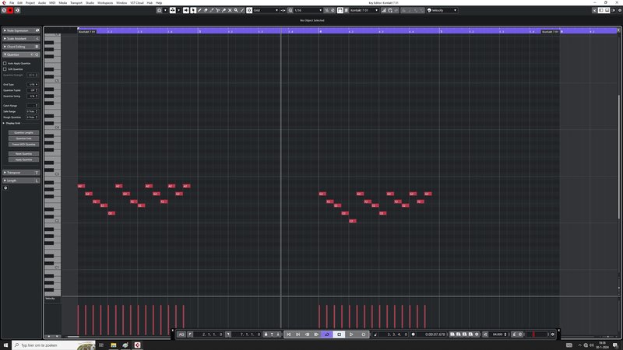This screenshot has width=623, height=350.
Task: Select the Erase tool
Action: coord(206,10)
